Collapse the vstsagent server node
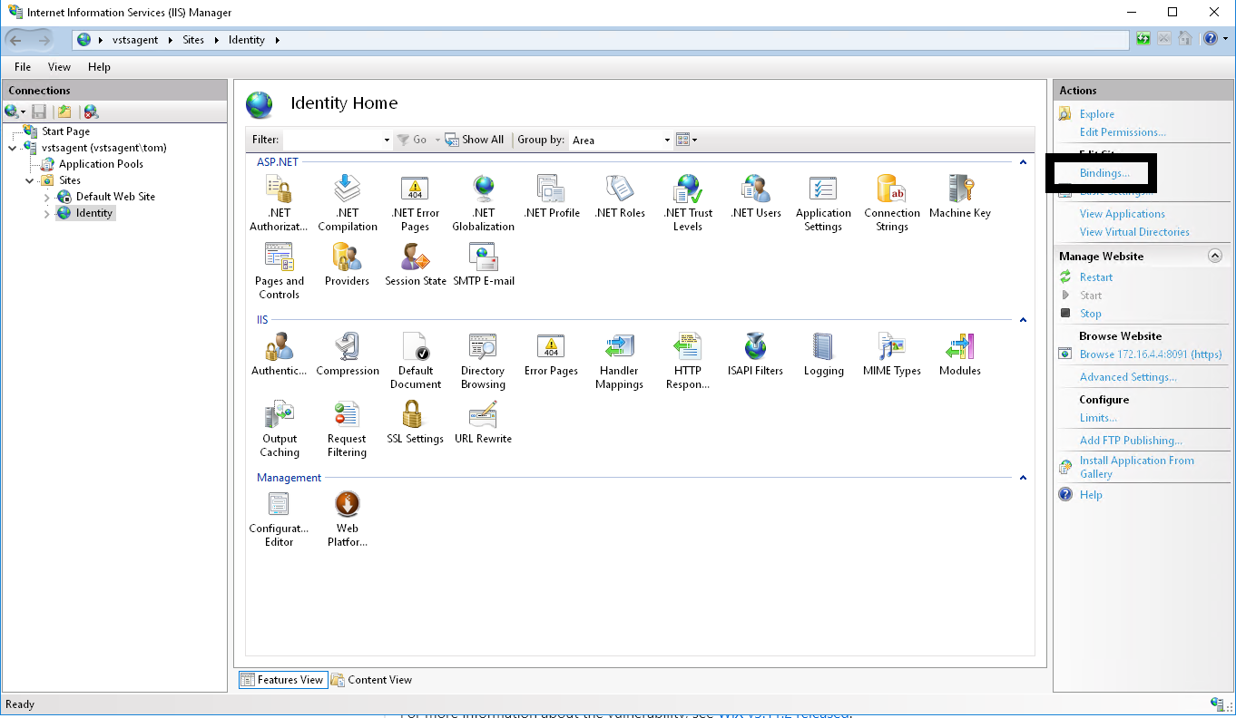1236x718 pixels. [x=13, y=148]
